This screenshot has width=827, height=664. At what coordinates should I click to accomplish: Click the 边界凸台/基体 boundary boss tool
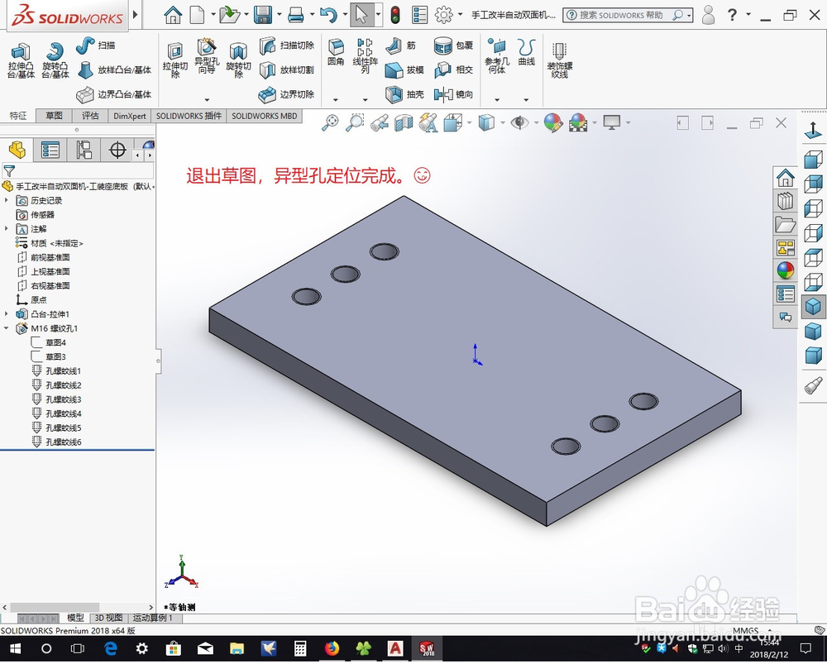tap(114, 94)
